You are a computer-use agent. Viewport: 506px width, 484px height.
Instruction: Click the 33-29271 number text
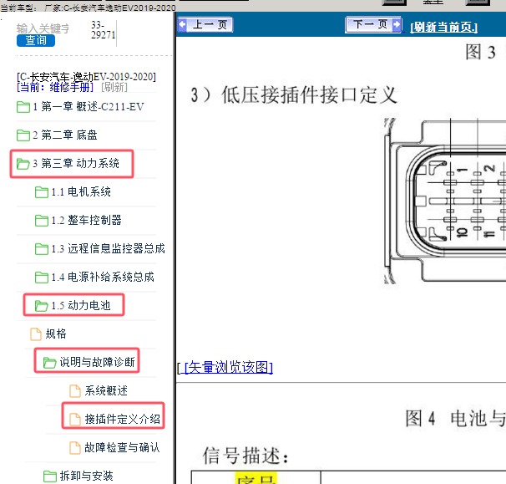coord(103,30)
